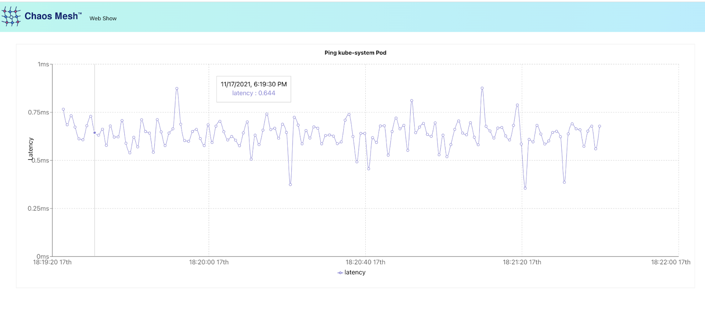Click the 18:21:20 17th x-axis label

click(522, 262)
